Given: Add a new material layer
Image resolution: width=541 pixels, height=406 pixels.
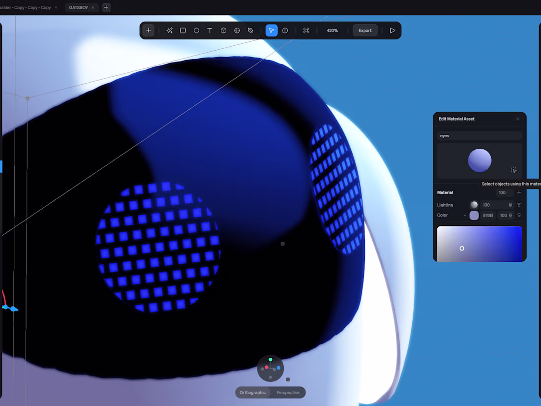Looking at the screenshot, I should click(519, 192).
